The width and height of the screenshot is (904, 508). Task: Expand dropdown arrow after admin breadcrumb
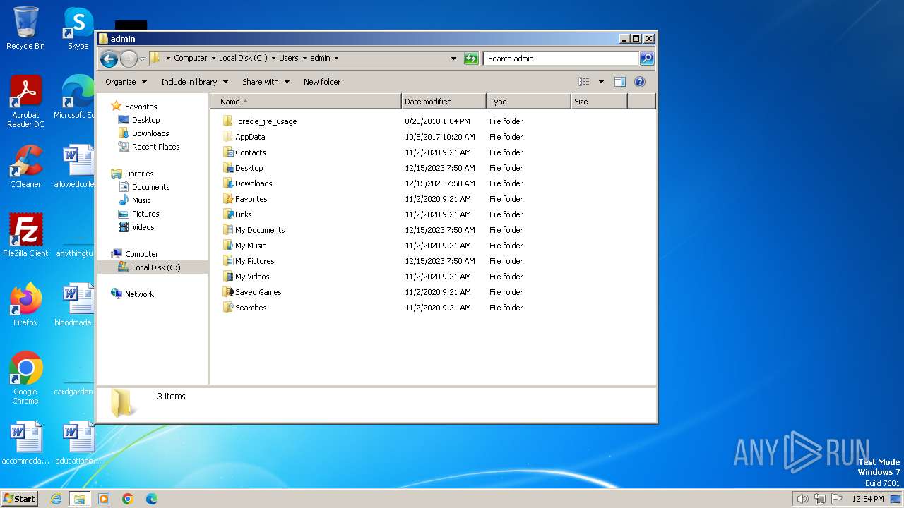coord(336,59)
